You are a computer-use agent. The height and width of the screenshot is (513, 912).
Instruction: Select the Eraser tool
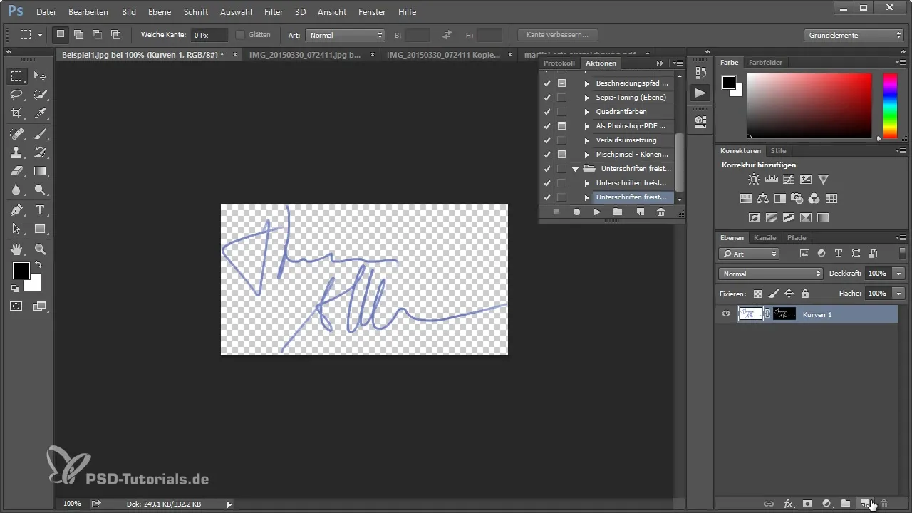pyautogui.click(x=17, y=171)
